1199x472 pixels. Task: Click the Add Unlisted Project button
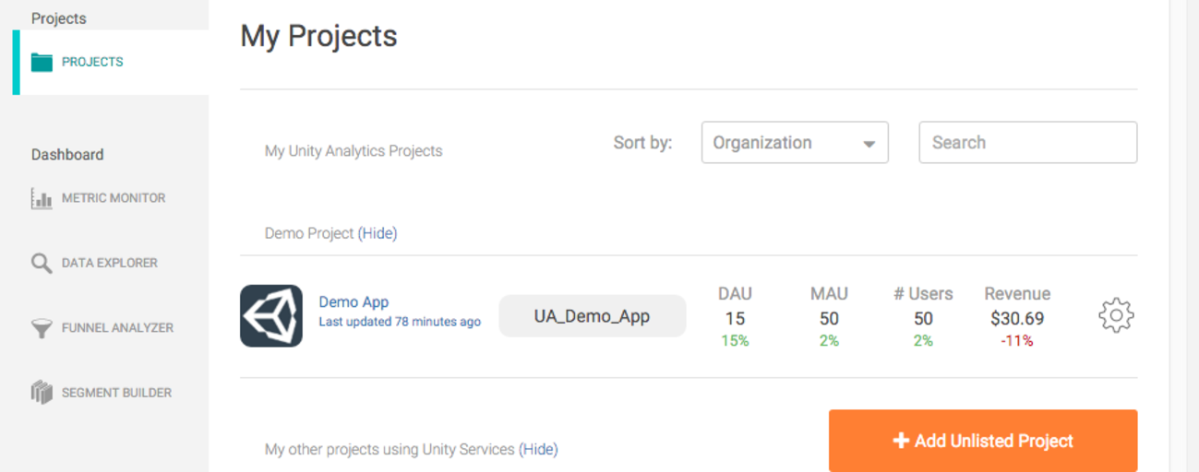tap(983, 442)
